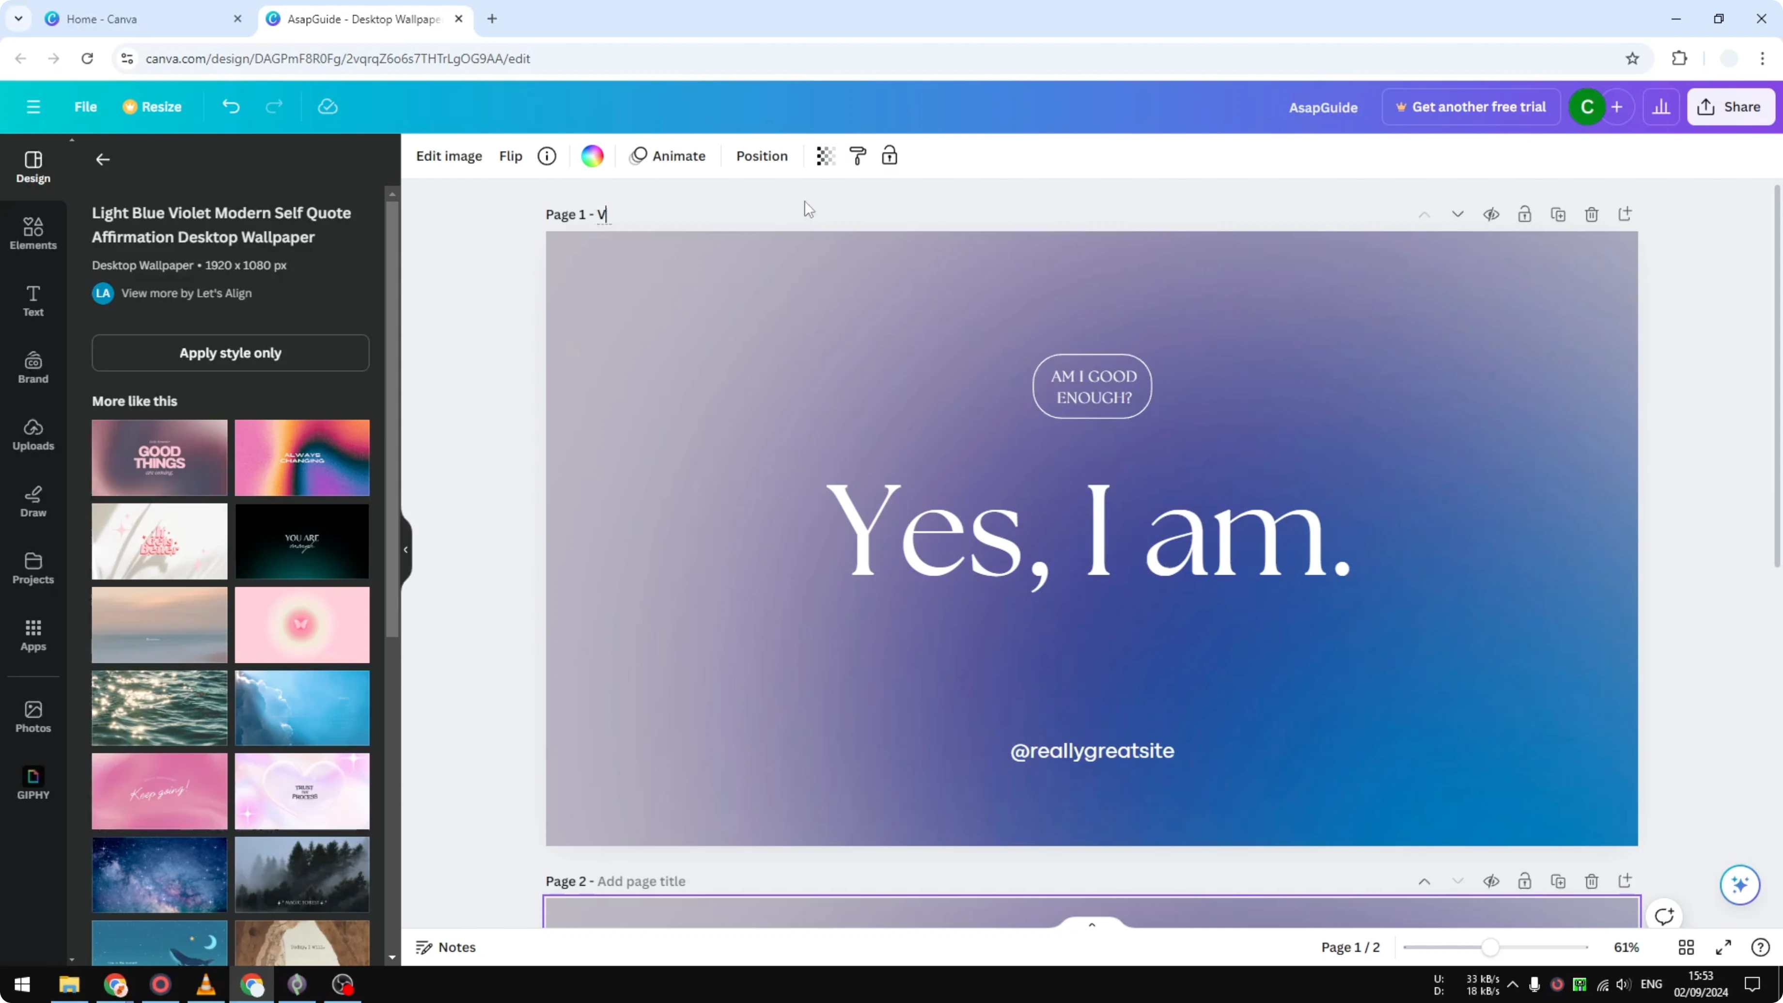1783x1003 pixels.
Task: Delete Page 1 with trash icon
Action: point(1591,215)
